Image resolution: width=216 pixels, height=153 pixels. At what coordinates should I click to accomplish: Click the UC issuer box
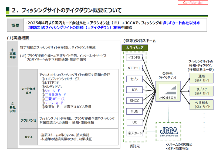(x=134, y=122)
